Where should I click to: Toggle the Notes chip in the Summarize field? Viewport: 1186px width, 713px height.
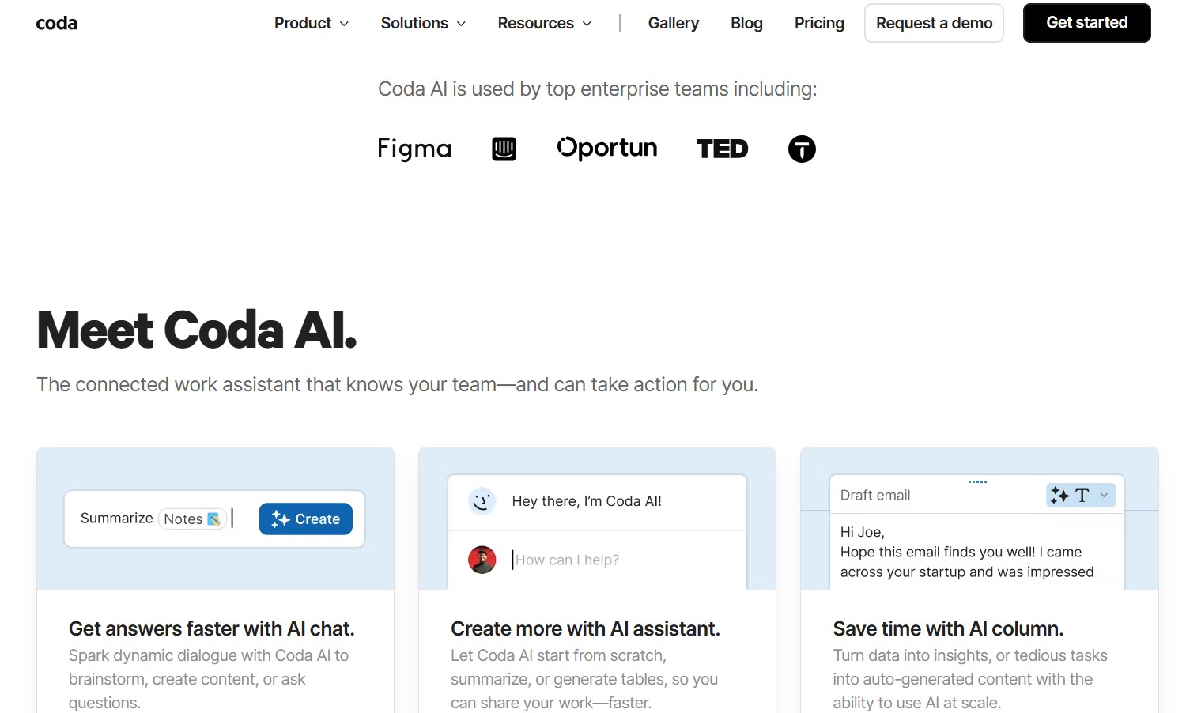[191, 519]
